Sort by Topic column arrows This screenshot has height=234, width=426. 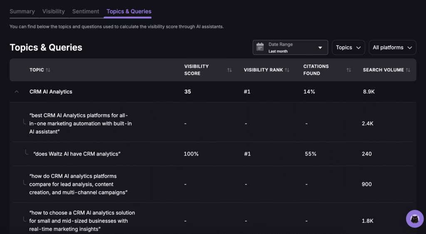tap(48, 70)
